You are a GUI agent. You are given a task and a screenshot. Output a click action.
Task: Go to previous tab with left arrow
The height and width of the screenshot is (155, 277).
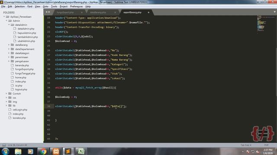46,12
